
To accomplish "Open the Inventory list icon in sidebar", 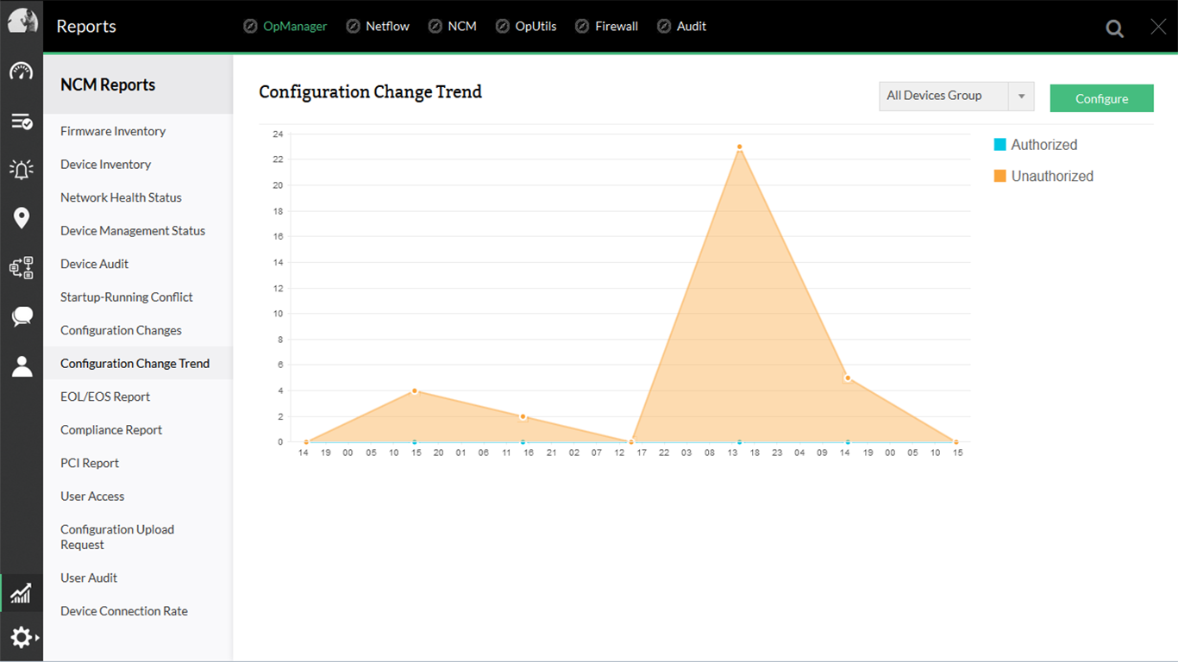I will tap(22, 121).
